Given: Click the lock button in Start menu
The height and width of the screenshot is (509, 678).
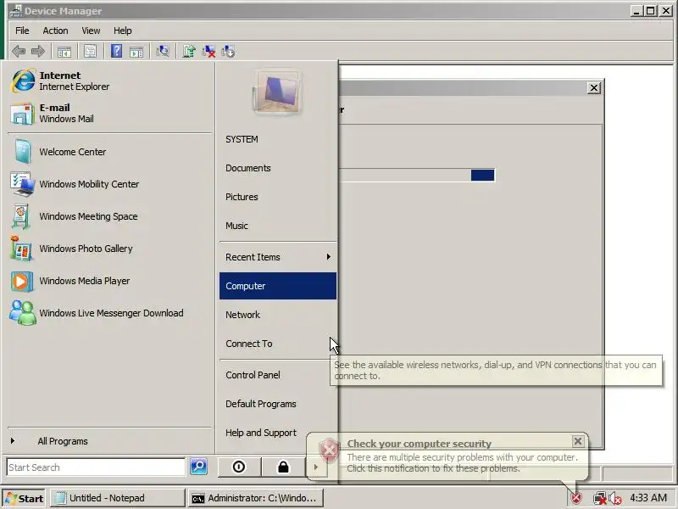Looking at the screenshot, I should click(283, 467).
